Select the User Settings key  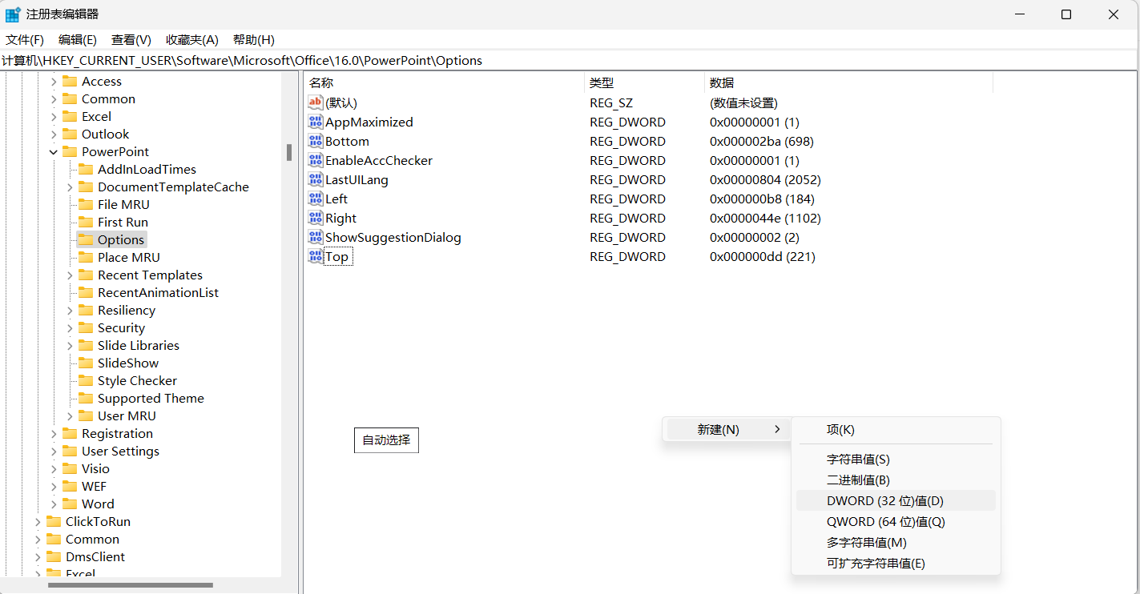(120, 451)
